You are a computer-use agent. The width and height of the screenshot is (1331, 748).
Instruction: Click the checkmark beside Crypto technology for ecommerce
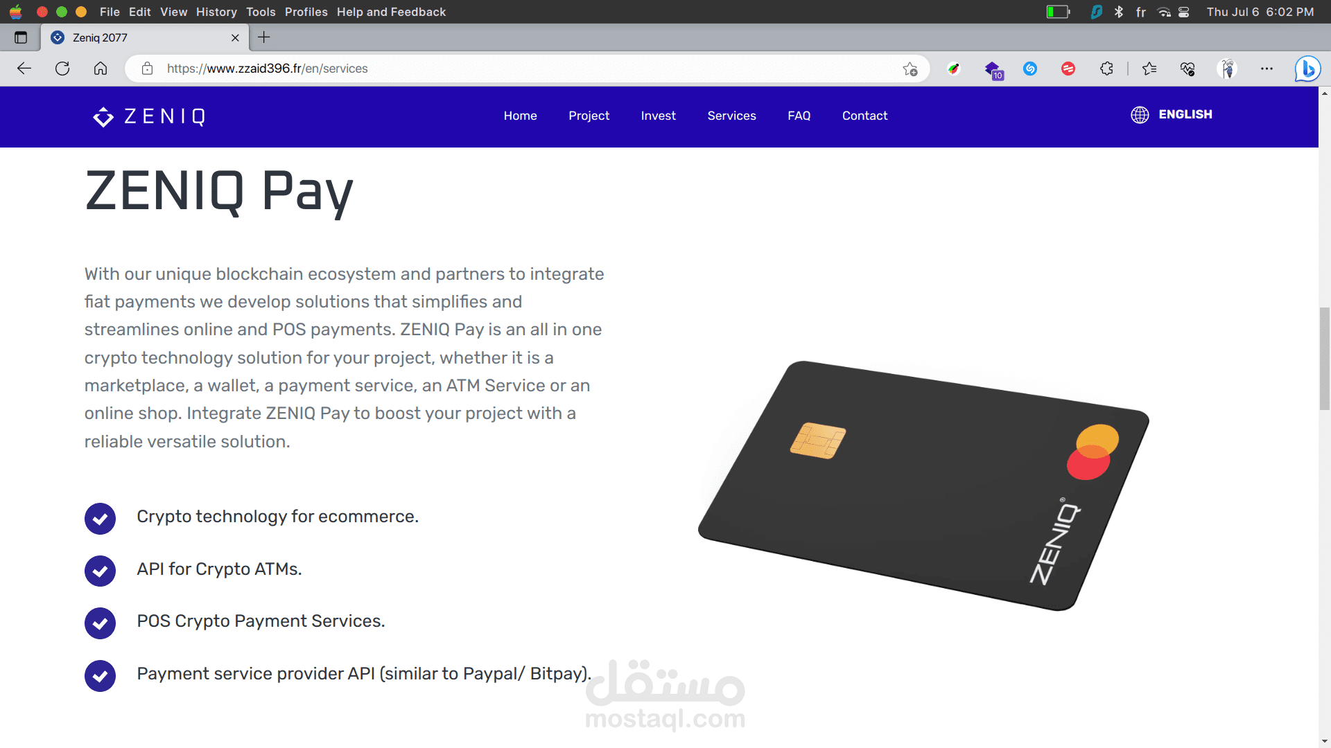100,519
